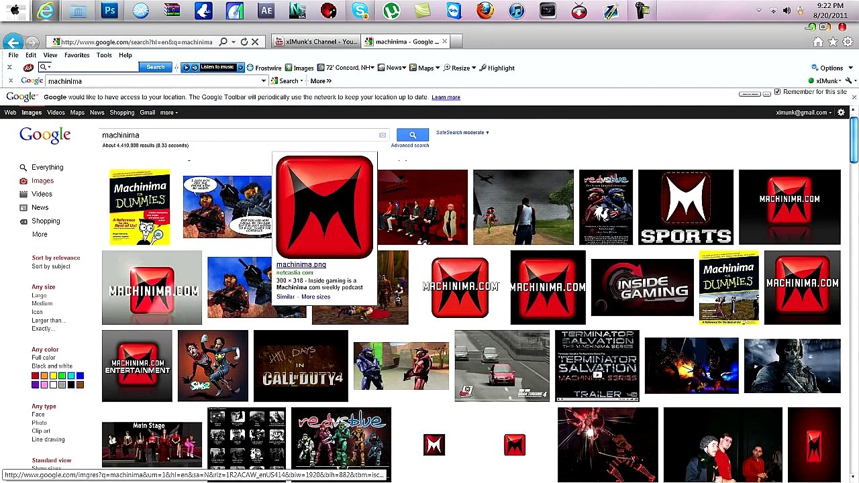Image resolution: width=859 pixels, height=483 pixels.
Task: Click the Ask toolbar Search button
Action: (x=155, y=67)
